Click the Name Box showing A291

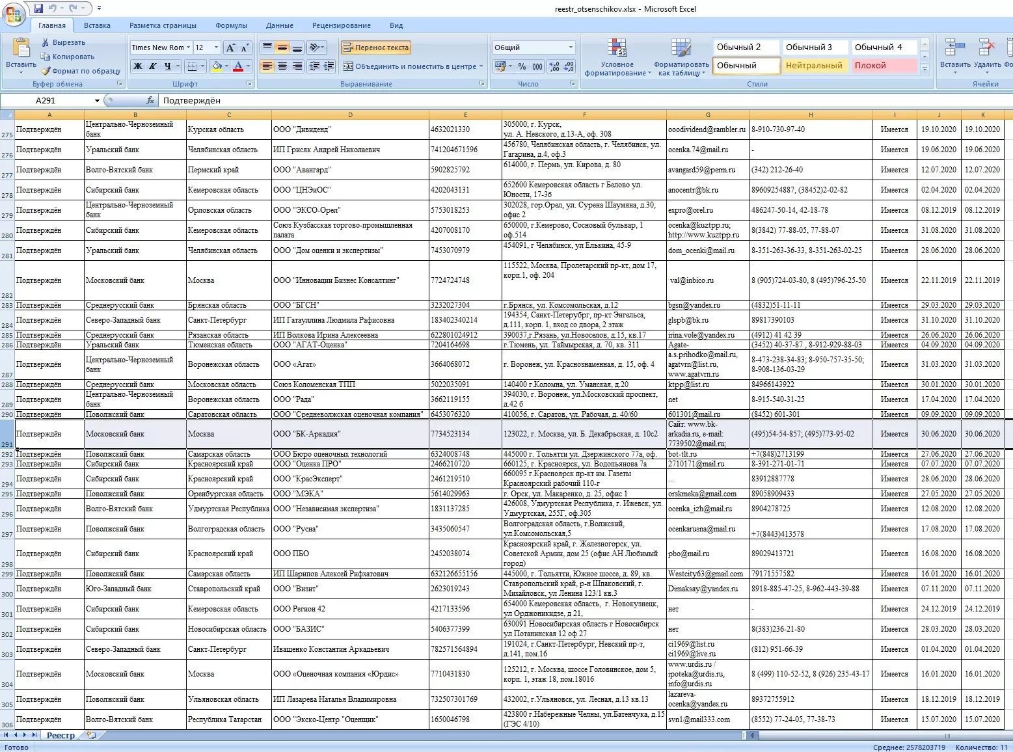[46, 100]
